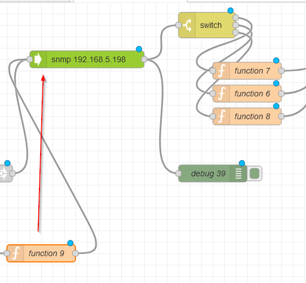Click the function 6 input port
This screenshot has width=306, height=283.
[x=213, y=94]
